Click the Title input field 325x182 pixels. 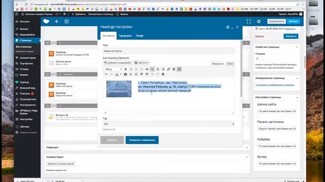point(169,51)
